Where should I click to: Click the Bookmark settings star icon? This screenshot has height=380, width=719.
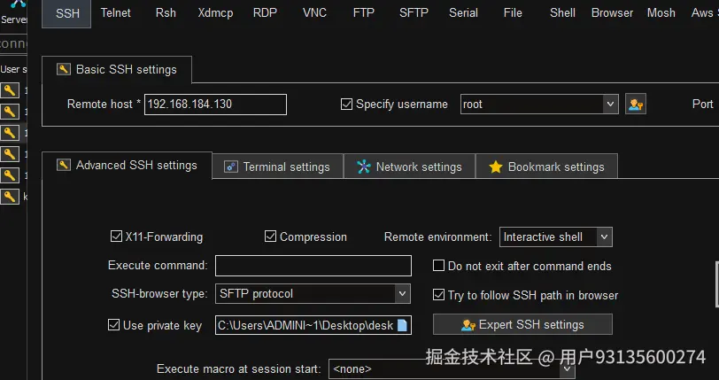pos(496,167)
